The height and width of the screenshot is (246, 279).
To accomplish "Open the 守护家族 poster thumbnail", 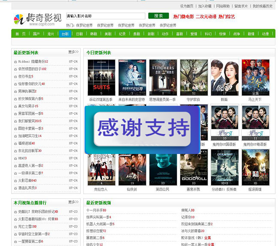I will coord(194,77).
